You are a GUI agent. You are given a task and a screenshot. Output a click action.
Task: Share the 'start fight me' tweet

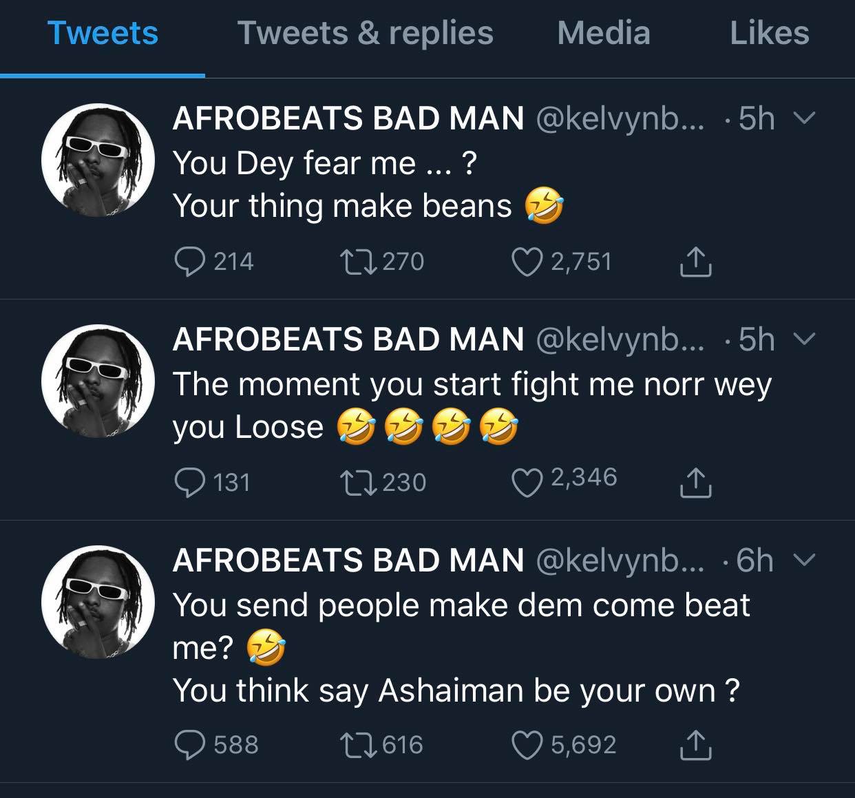(x=695, y=483)
